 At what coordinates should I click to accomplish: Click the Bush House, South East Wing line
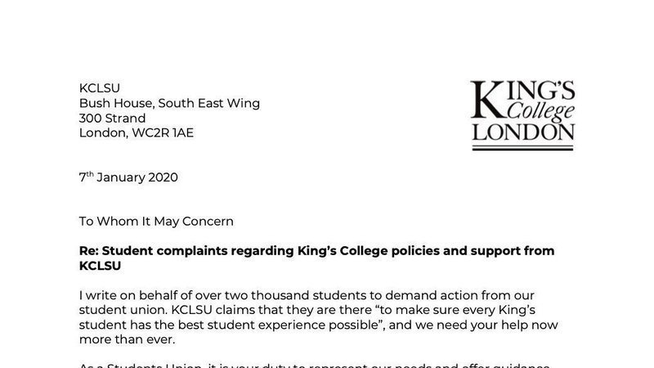pos(169,103)
